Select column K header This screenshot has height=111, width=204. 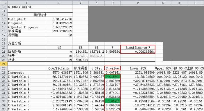pyautogui.click(x=27, y=3)
